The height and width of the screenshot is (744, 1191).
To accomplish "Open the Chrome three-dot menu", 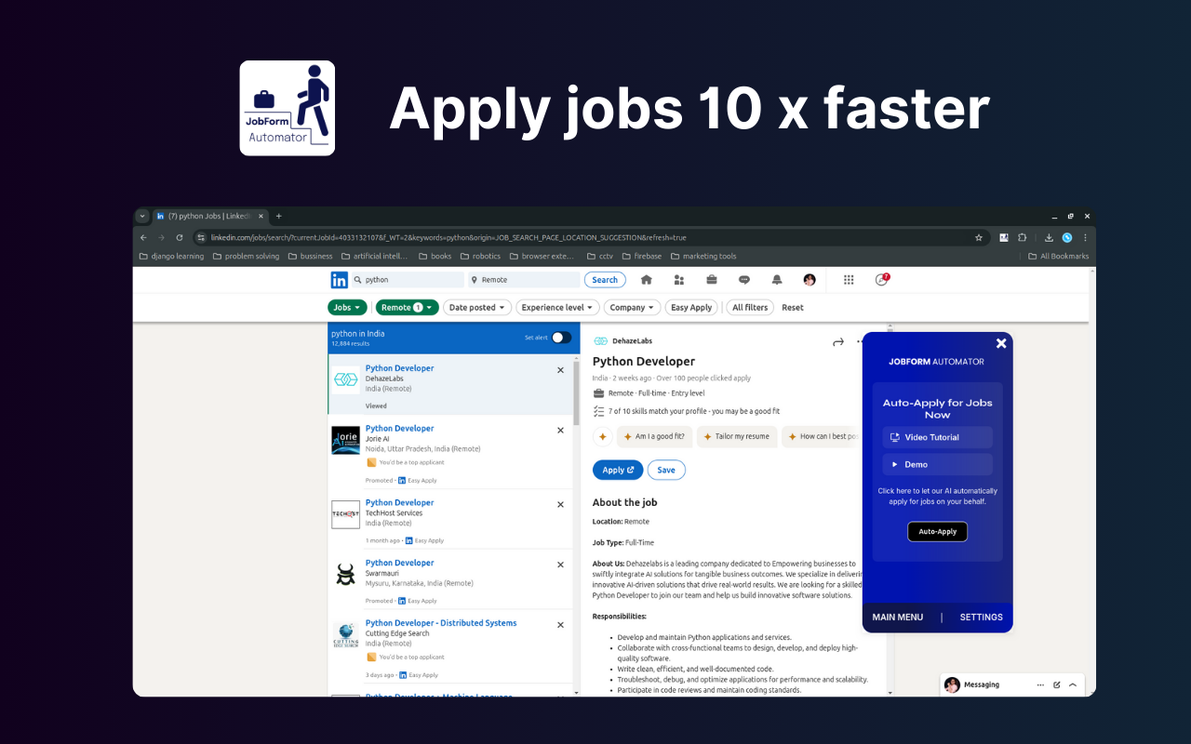I will pos(1085,238).
